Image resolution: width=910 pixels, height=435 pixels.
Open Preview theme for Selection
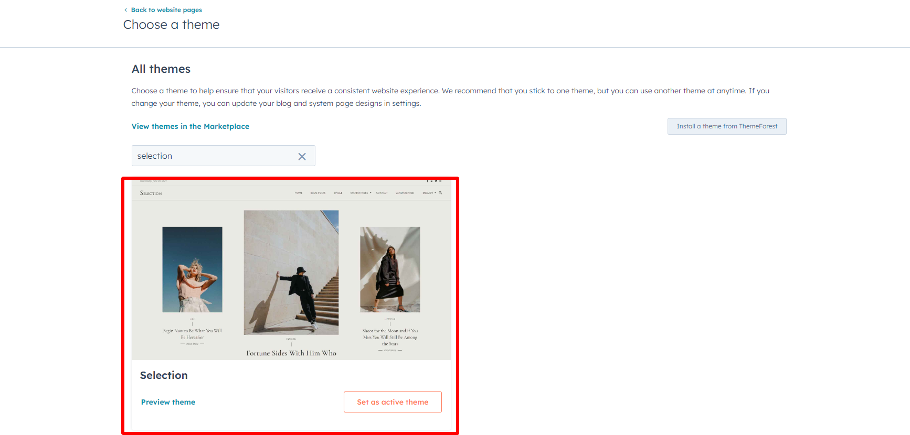(168, 402)
